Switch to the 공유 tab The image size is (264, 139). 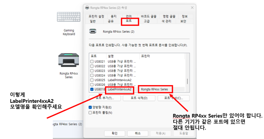(x=111, y=21)
